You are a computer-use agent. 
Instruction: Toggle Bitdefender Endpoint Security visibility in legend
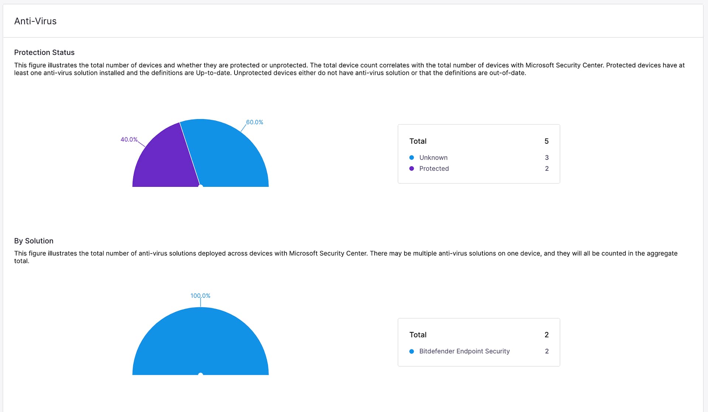point(464,351)
